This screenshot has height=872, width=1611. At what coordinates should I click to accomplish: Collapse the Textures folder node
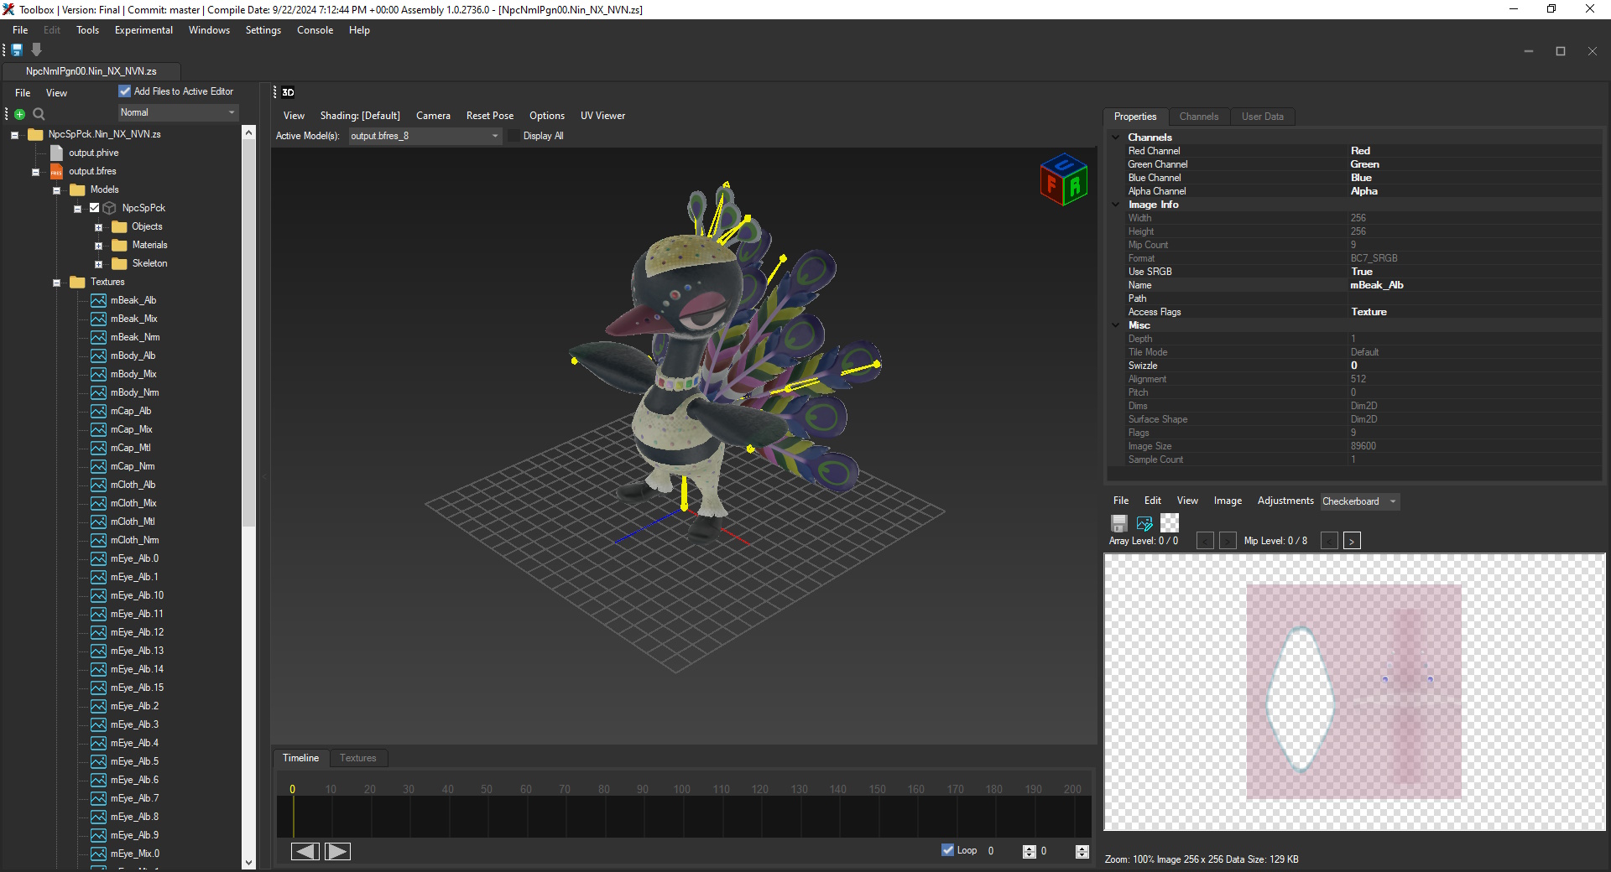tap(56, 283)
